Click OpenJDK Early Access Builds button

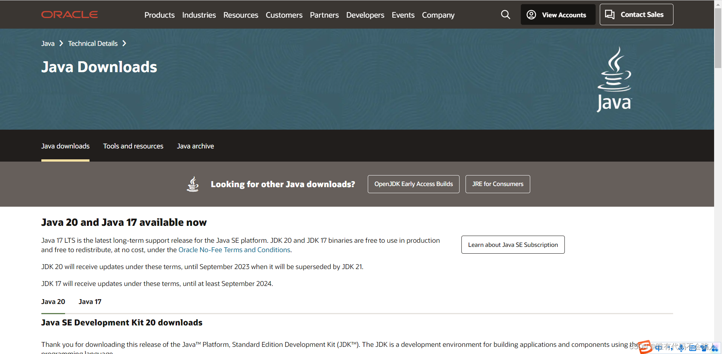click(414, 184)
